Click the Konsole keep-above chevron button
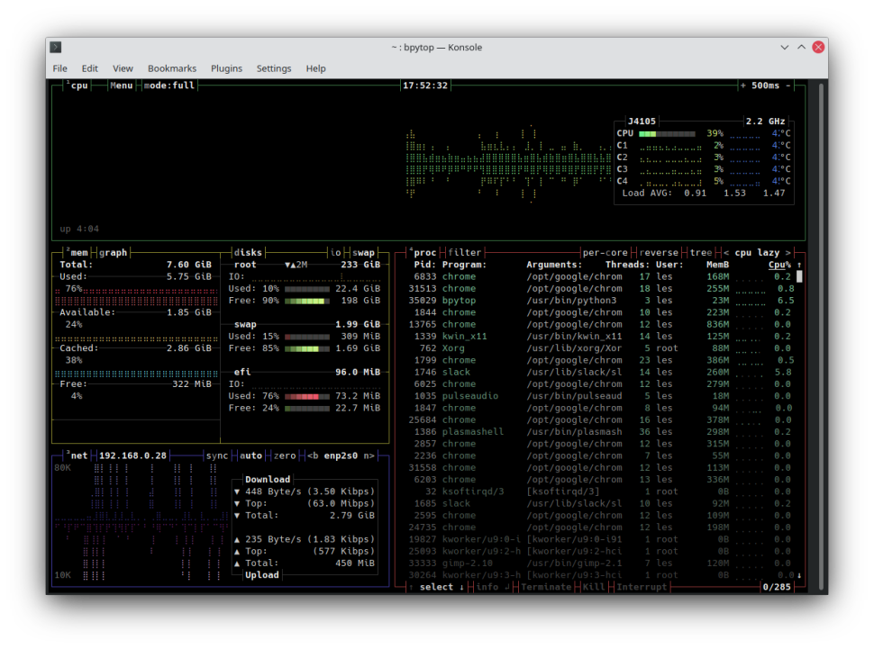Viewport: 874px width, 649px height. pyautogui.click(x=802, y=48)
